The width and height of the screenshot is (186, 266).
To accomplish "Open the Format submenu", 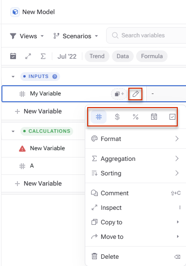I will (x=135, y=139).
